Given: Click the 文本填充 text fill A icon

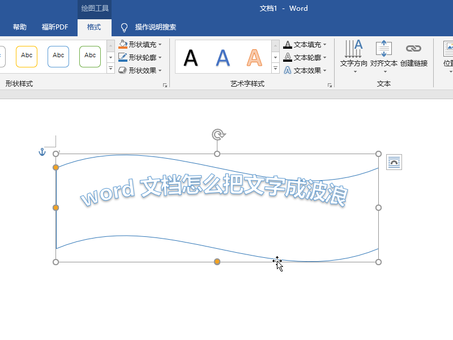Looking at the screenshot, I should (x=288, y=45).
